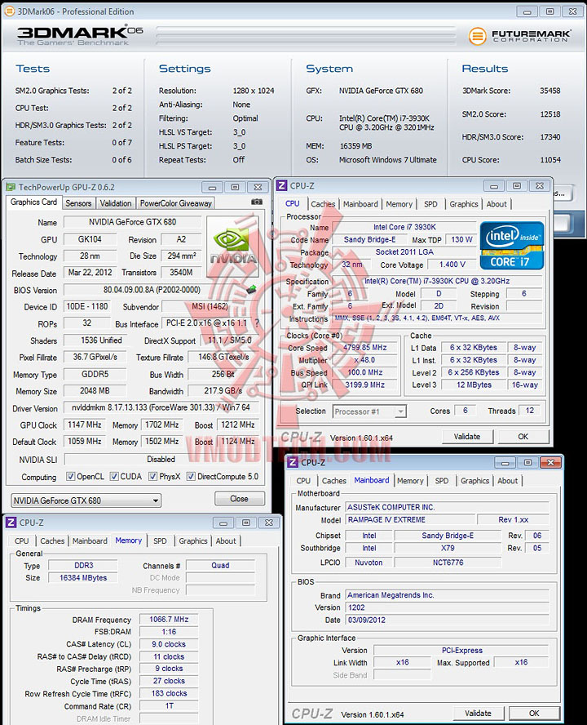Close the CPU-Z Mainboard window
Screen dimensions: 587x725
pyautogui.click(x=550, y=462)
